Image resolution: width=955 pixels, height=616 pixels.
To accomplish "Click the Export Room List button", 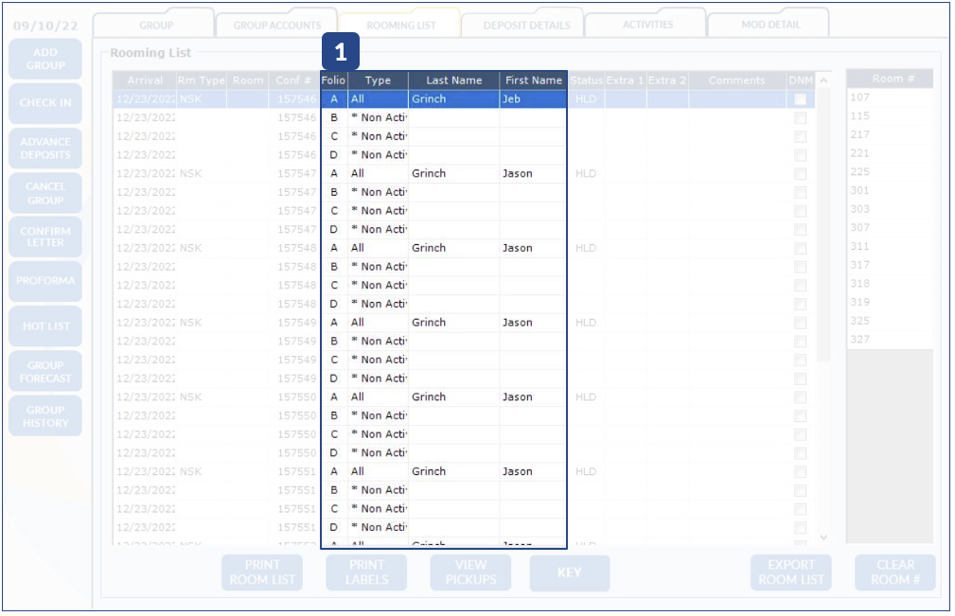I will pyautogui.click(x=790, y=572).
